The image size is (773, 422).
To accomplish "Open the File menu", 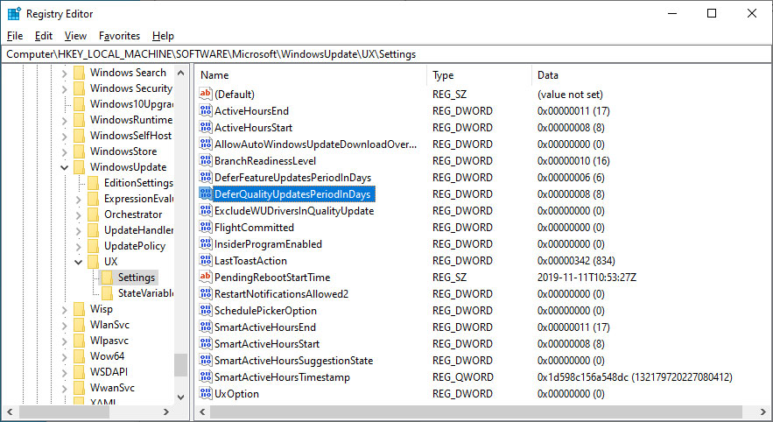I will [x=15, y=36].
